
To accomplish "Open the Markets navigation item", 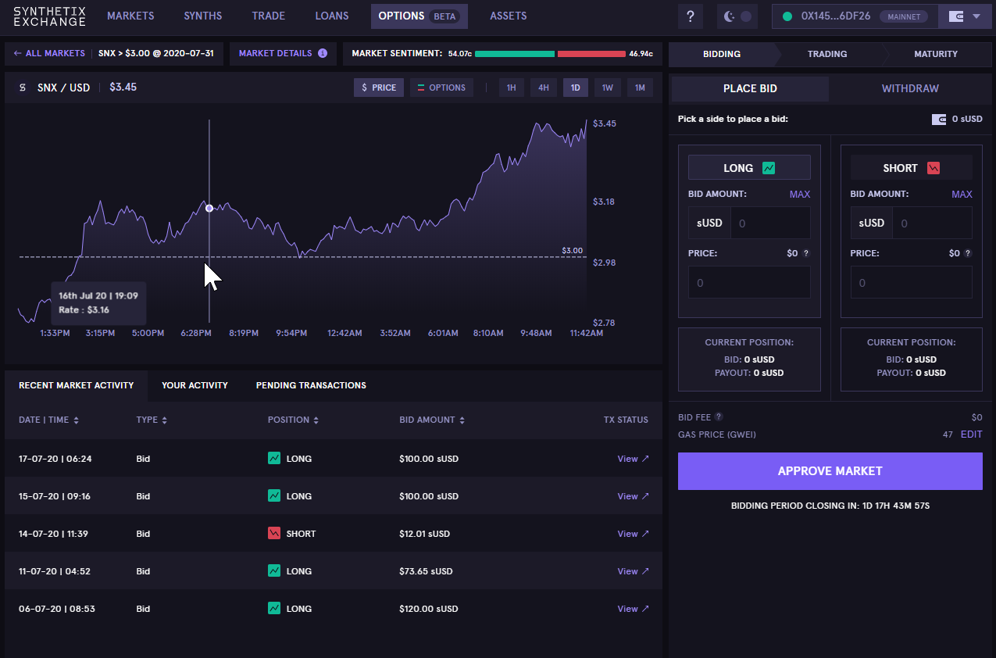I will (x=130, y=16).
